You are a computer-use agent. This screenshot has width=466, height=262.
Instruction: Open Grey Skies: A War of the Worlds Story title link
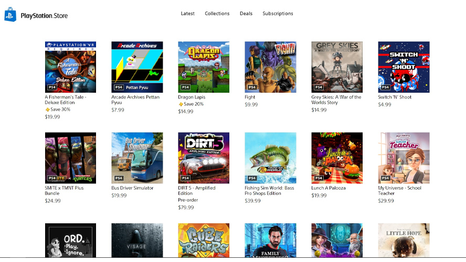pyautogui.click(x=336, y=100)
